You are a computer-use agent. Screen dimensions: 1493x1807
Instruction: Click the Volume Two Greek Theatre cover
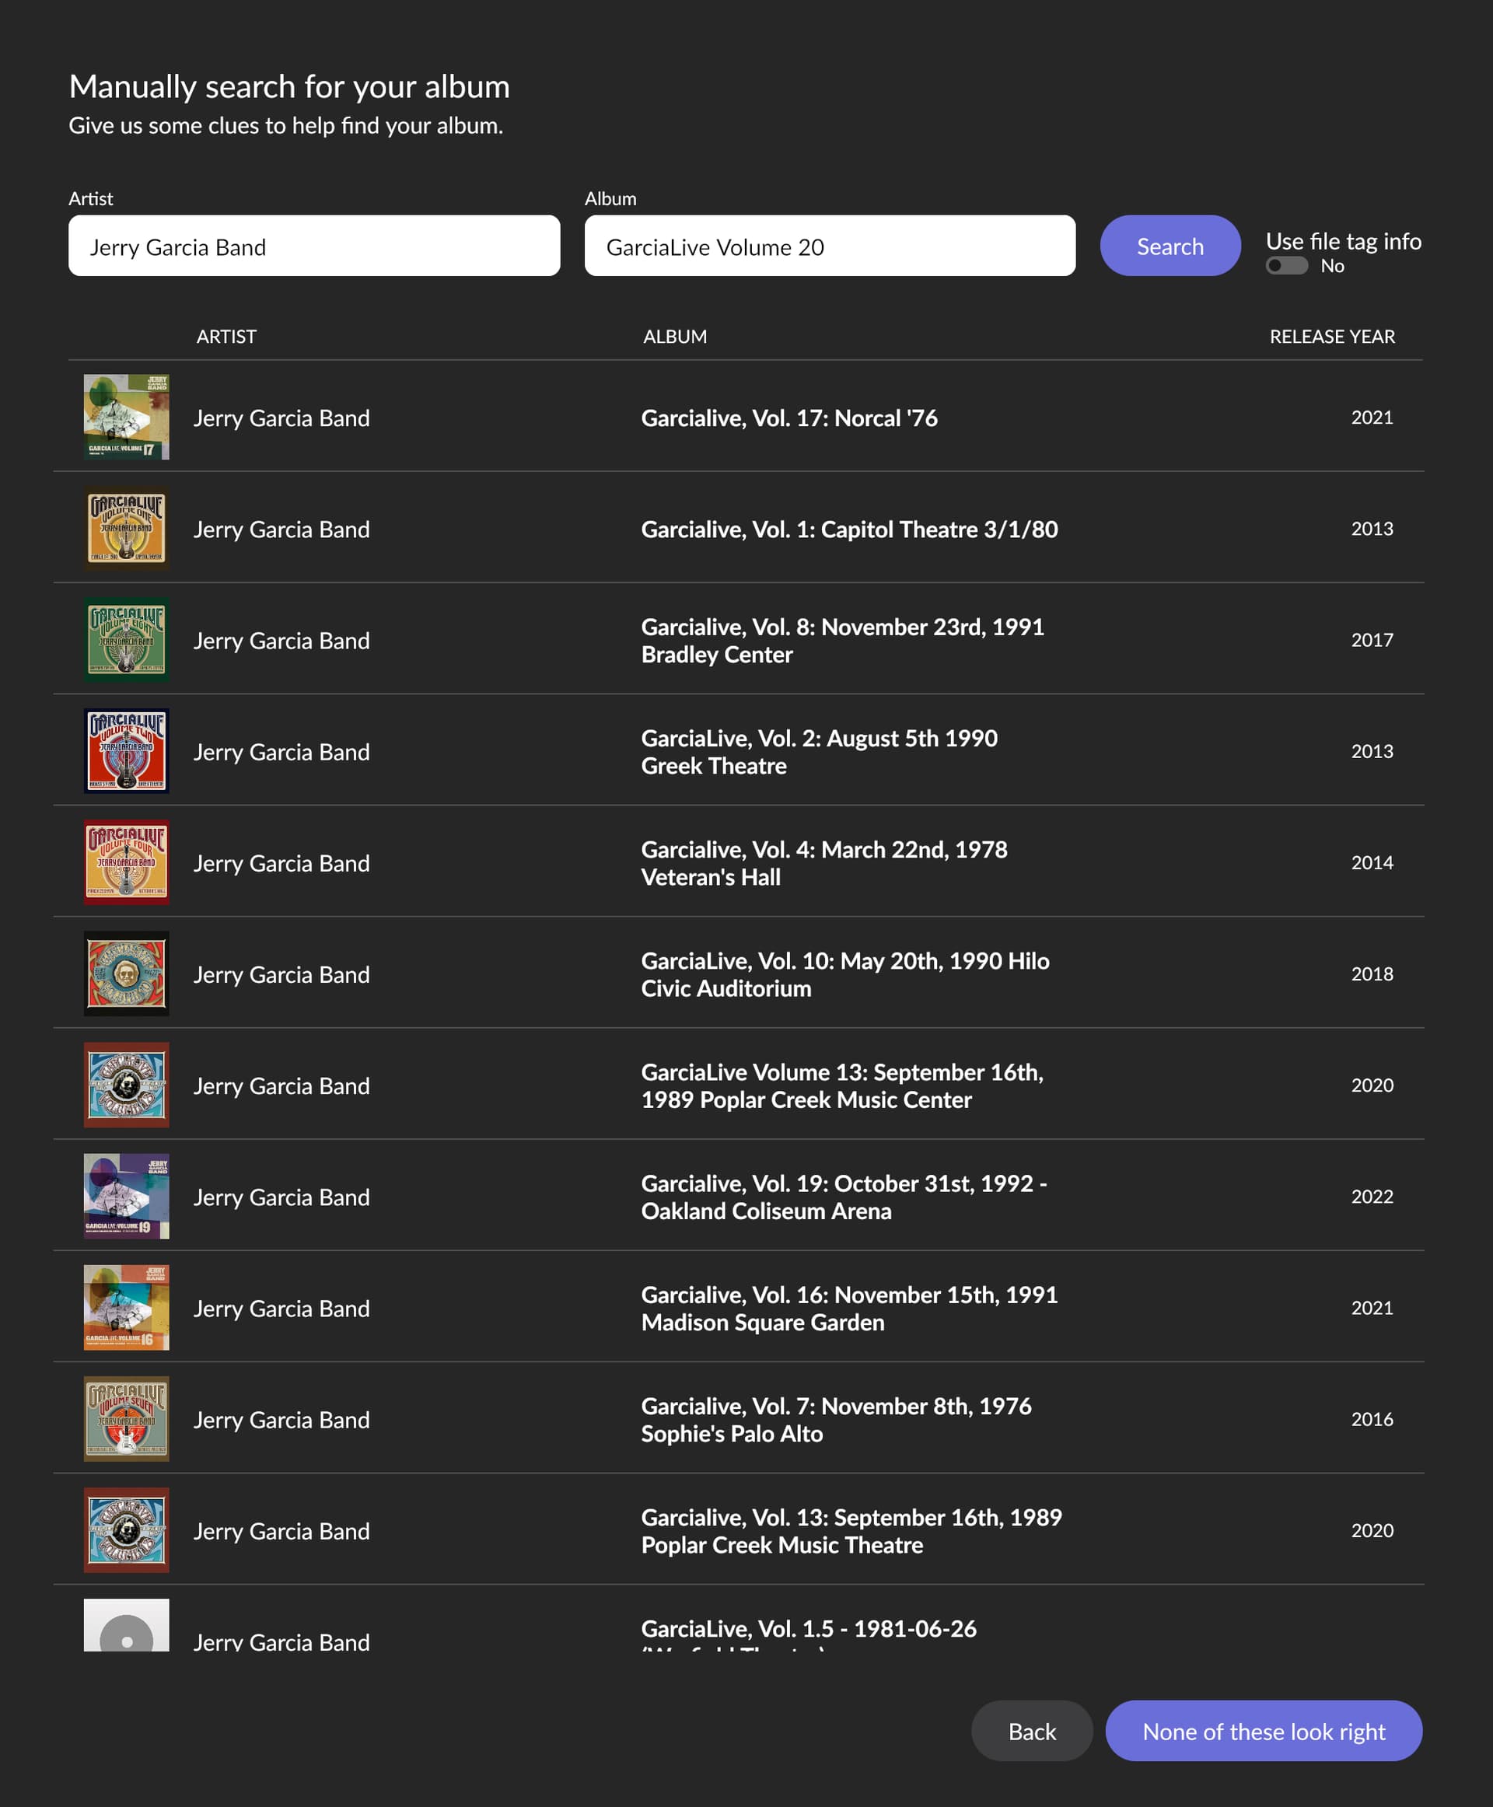127,751
